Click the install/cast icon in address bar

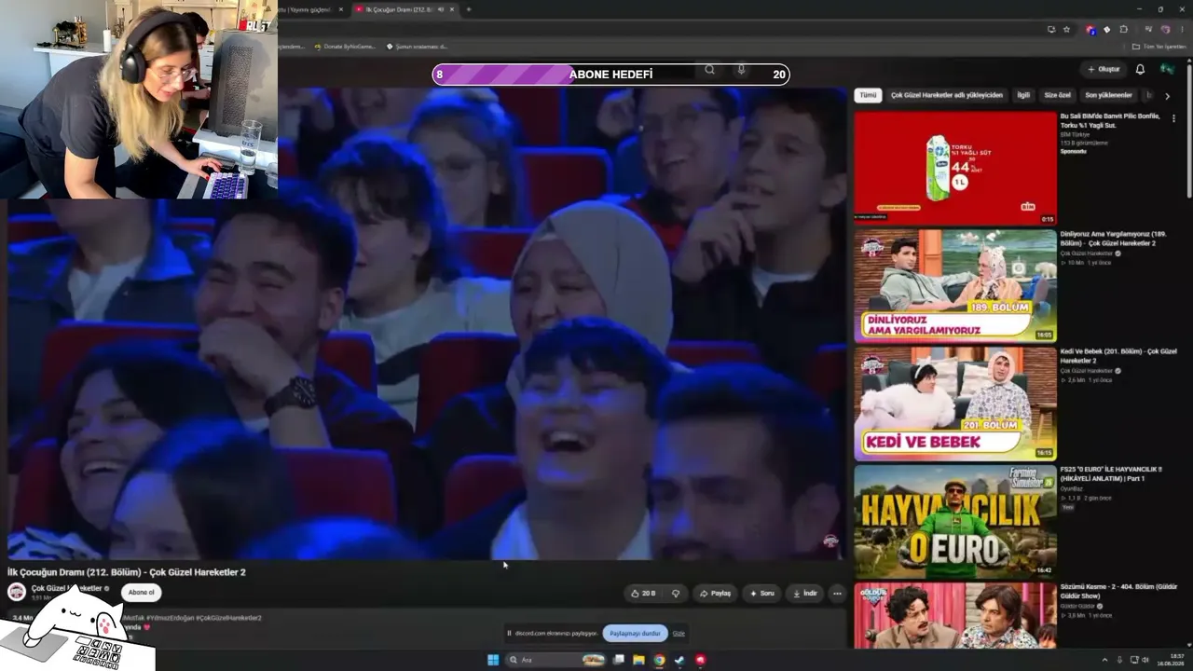coord(1051,29)
